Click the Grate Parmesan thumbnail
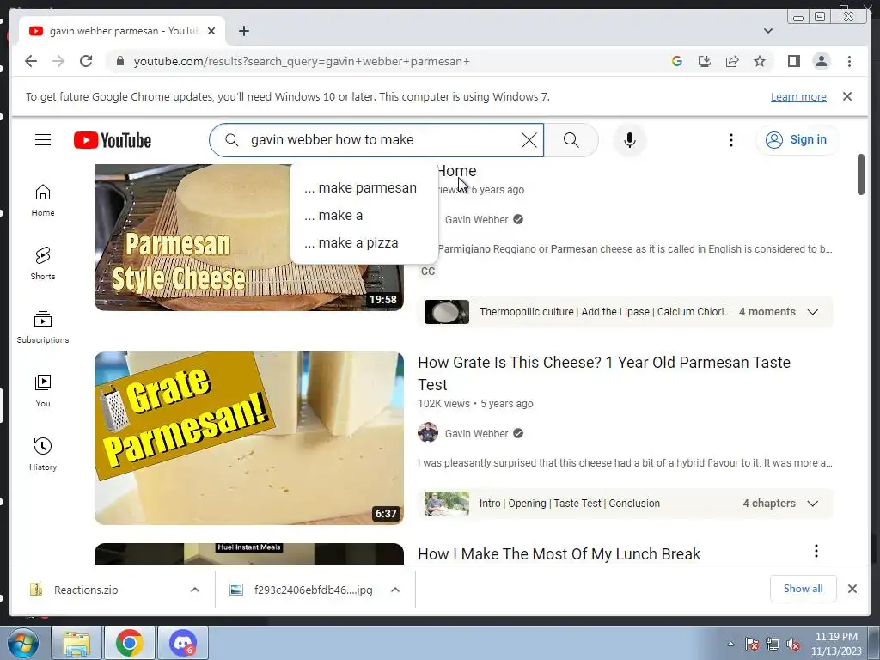Image resolution: width=880 pixels, height=660 pixels. click(248, 438)
